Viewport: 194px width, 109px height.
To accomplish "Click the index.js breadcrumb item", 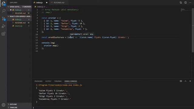I will pos(40,7).
